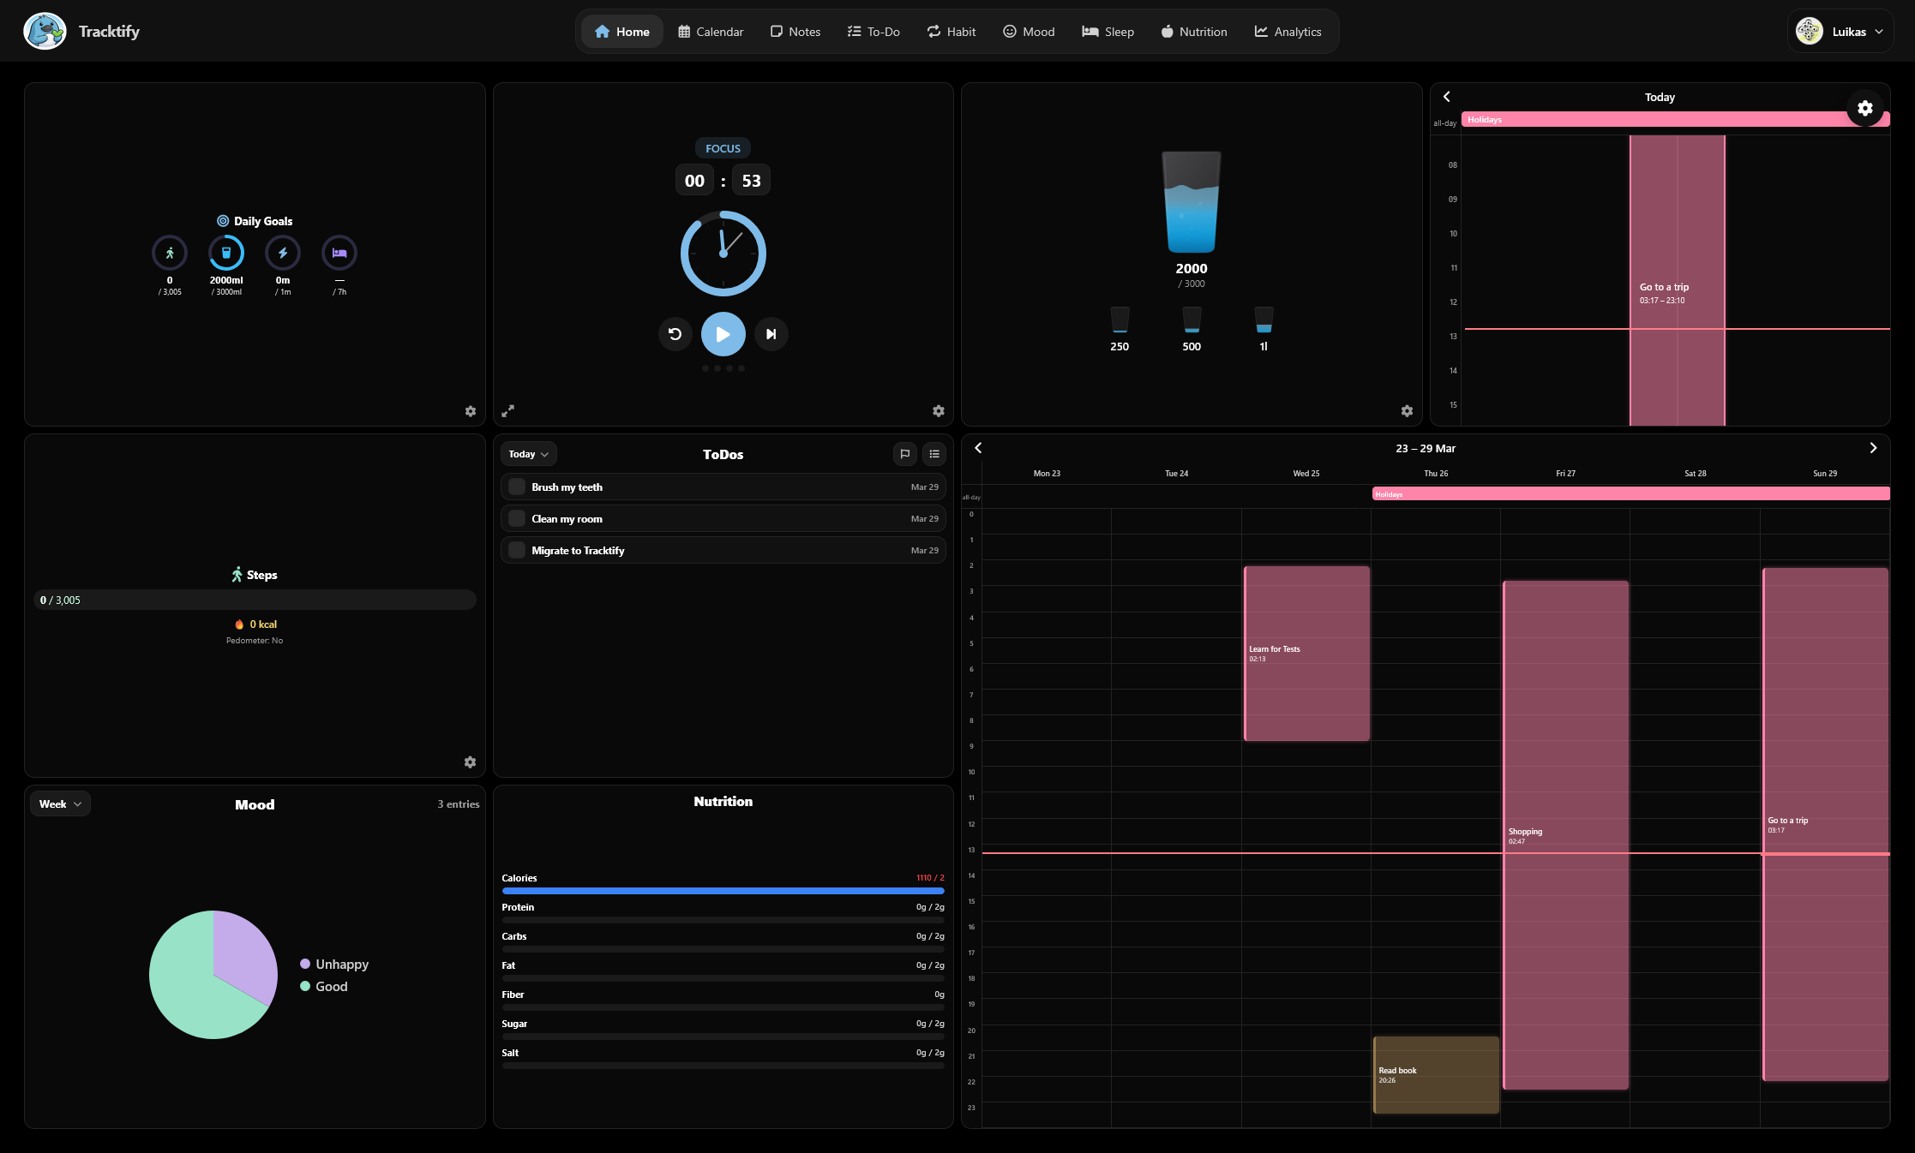This screenshot has height=1153, width=1915.
Task: Click the Unhappy legend entry
Action: click(333, 964)
